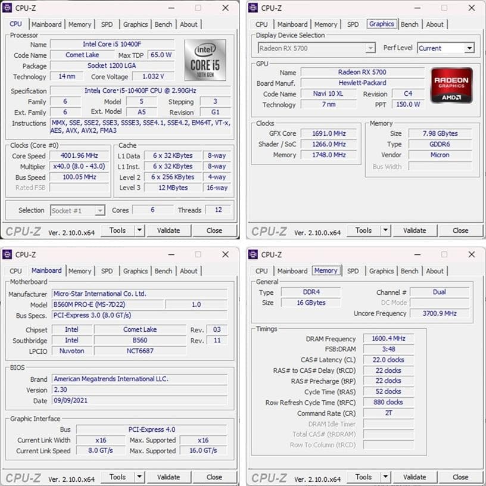Switch to the SPD tab in the Memory window

coord(353,271)
